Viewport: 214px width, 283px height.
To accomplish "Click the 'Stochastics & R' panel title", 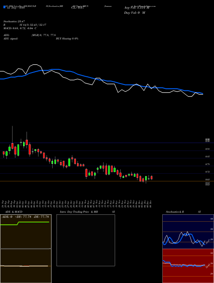I will [175, 212].
